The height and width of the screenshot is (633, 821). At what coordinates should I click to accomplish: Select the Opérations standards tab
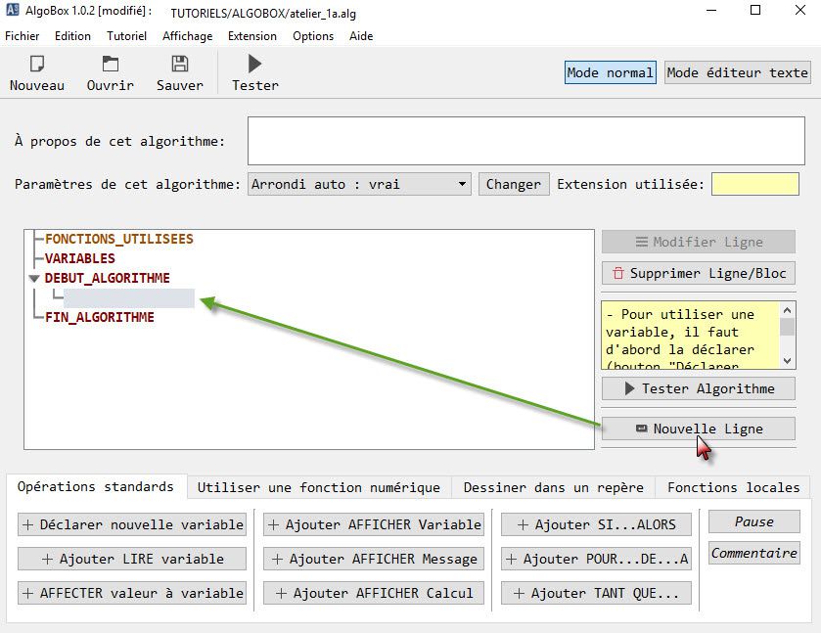click(x=96, y=487)
